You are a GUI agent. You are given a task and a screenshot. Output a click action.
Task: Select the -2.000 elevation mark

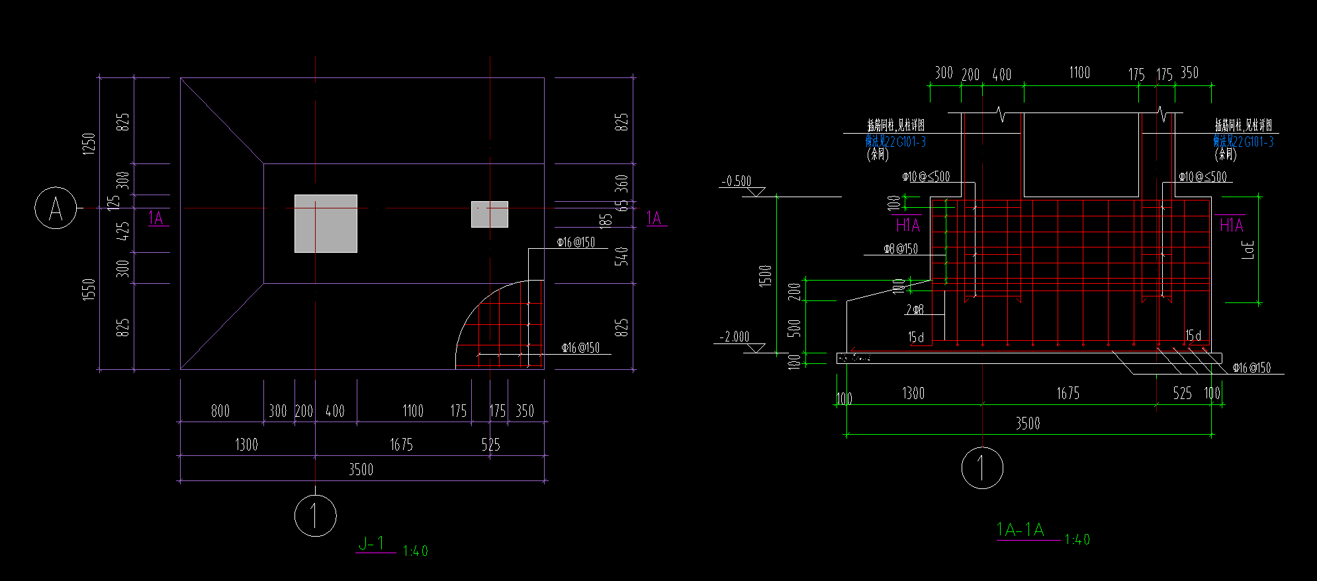click(735, 337)
